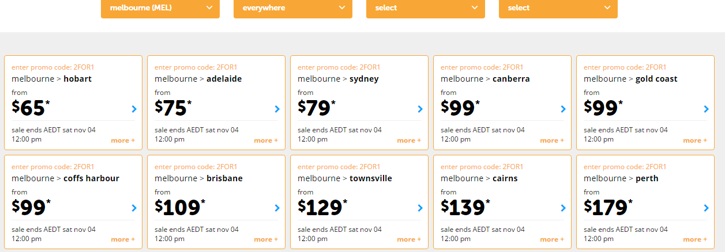Click the blue arrow on the Gold Coast fare
This screenshot has width=725, height=252.
point(706,109)
